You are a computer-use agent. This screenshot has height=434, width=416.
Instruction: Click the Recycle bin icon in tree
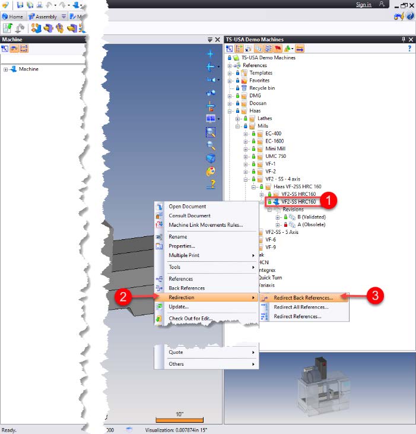point(244,88)
